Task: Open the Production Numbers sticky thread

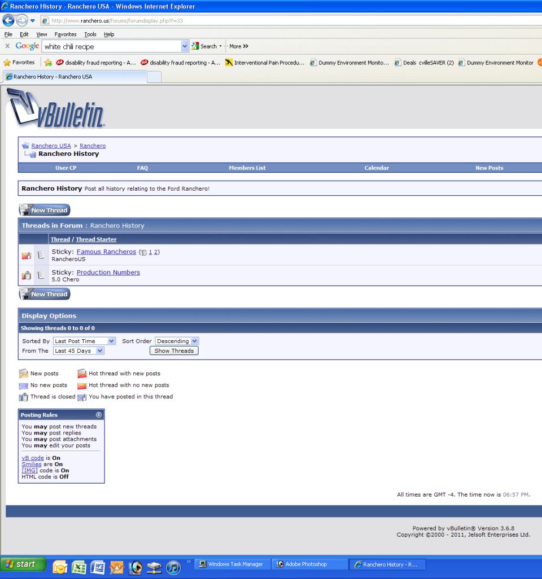Action: [108, 272]
